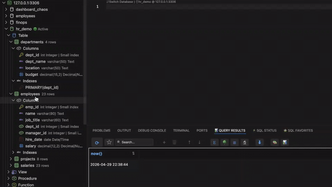This screenshot has height=187, width=332.
Task: Open the SQL STATUS tab
Action: (x=265, y=130)
